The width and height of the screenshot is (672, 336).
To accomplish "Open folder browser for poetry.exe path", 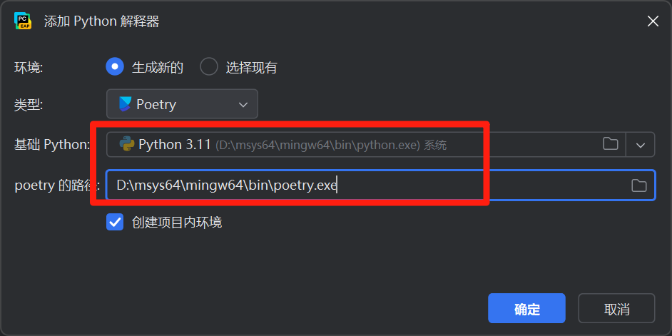I will pos(638,185).
